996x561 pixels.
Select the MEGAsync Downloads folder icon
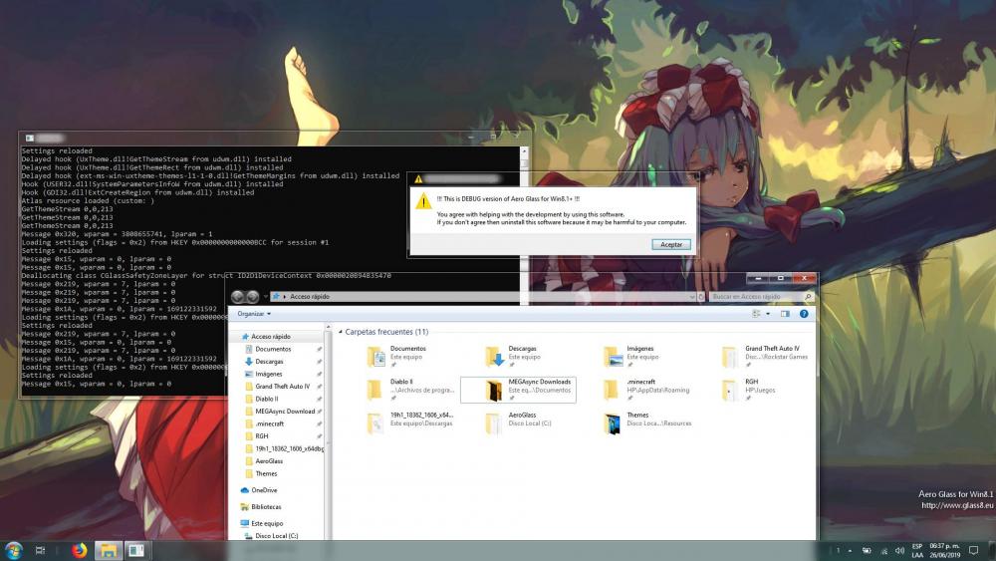coord(494,390)
